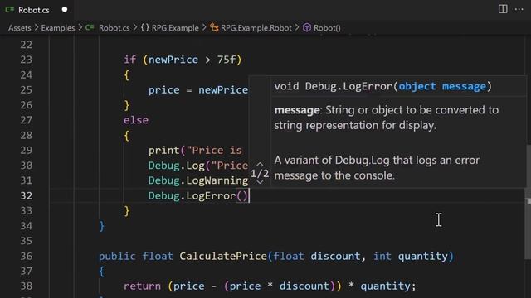This screenshot has width=531, height=298.
Task: Click the Robot() method cube icon
Action: pos(306,27)
